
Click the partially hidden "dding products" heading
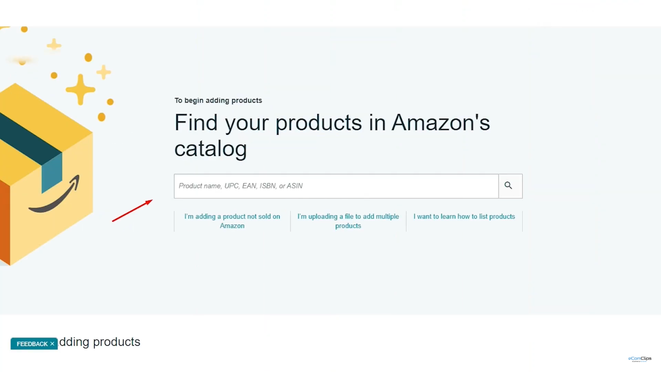[100, 342]
